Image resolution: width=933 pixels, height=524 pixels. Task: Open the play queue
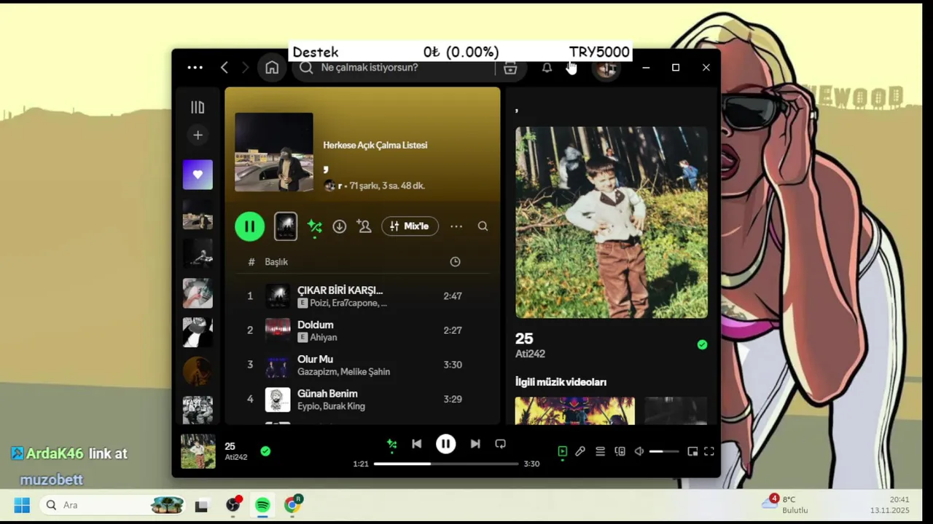pyautogui.click(x=600, y=452)
